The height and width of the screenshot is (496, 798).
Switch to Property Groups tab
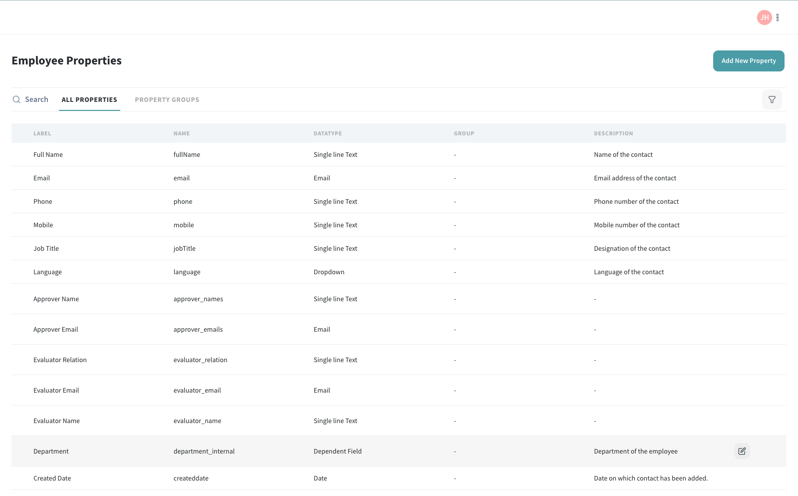click(x=167, y=100)
